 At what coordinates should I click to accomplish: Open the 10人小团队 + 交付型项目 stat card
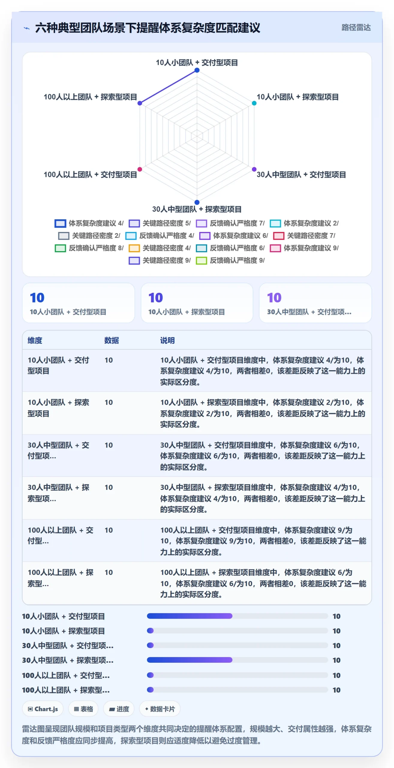[x=79, y=303]
